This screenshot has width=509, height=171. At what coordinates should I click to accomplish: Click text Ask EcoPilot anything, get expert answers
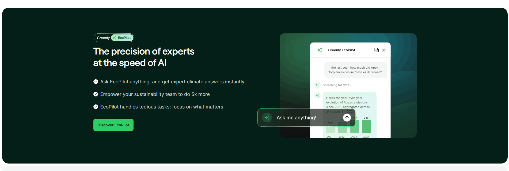(172, 82)
